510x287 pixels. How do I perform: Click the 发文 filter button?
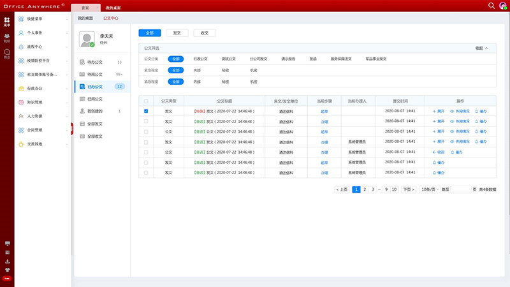(177, 32)
